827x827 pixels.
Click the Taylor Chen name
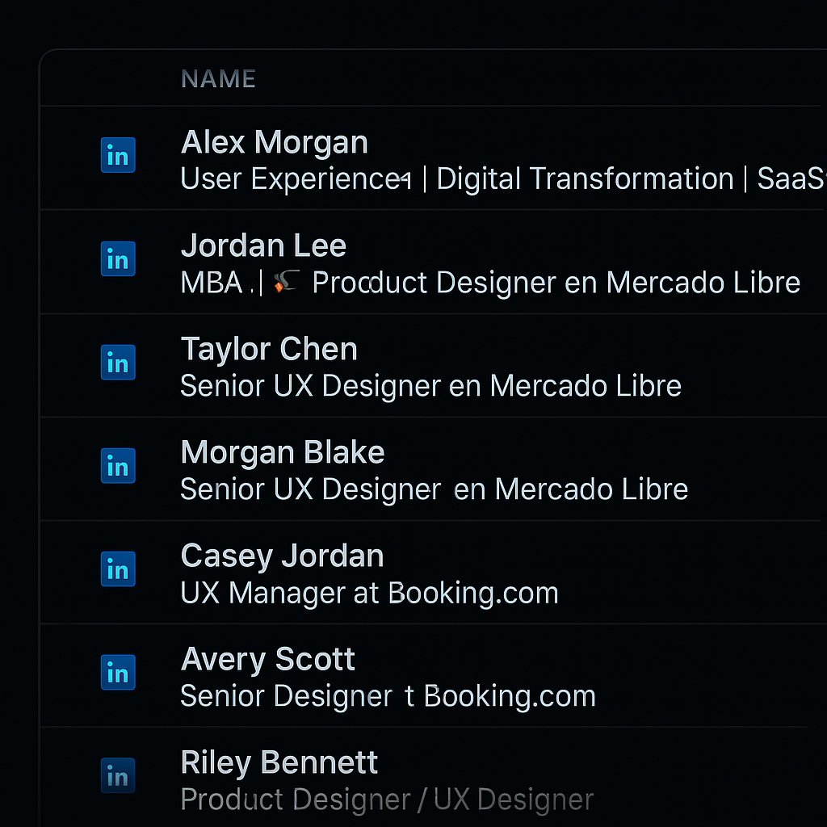click(x=269, y=350)
